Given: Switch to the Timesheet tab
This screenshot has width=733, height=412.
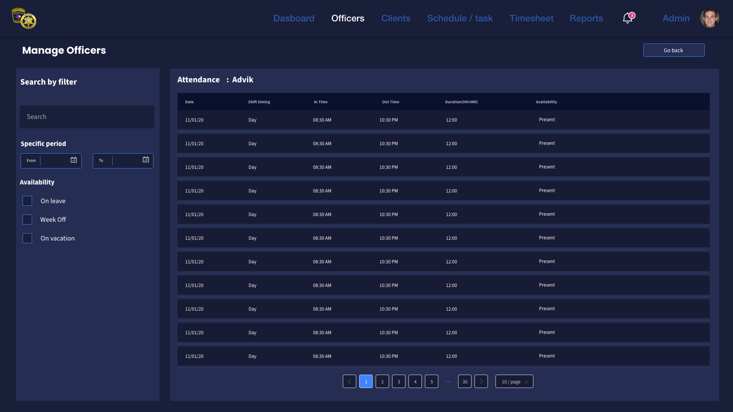Looking at the screenshot, I should click(x=531, y=18).
